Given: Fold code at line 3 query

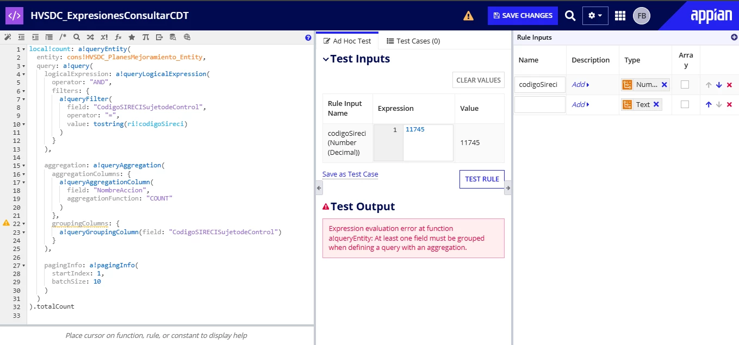Looking at the screenshot, I should point(24,66).
